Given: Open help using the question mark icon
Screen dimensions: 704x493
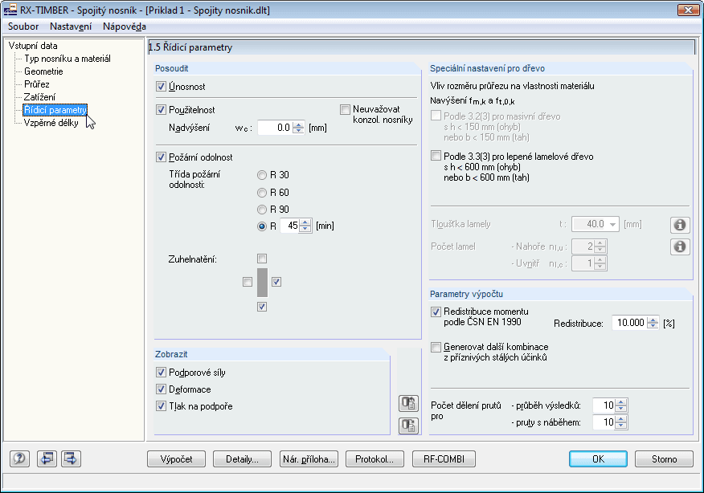Looking at the screenshot, I should click(18, 458).
